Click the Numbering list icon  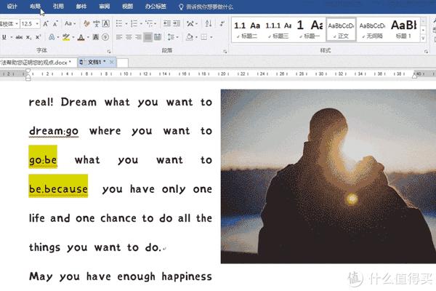coord(134,24)
